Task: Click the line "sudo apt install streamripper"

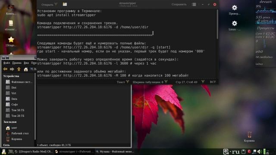Action: click(x=66, y=15)
